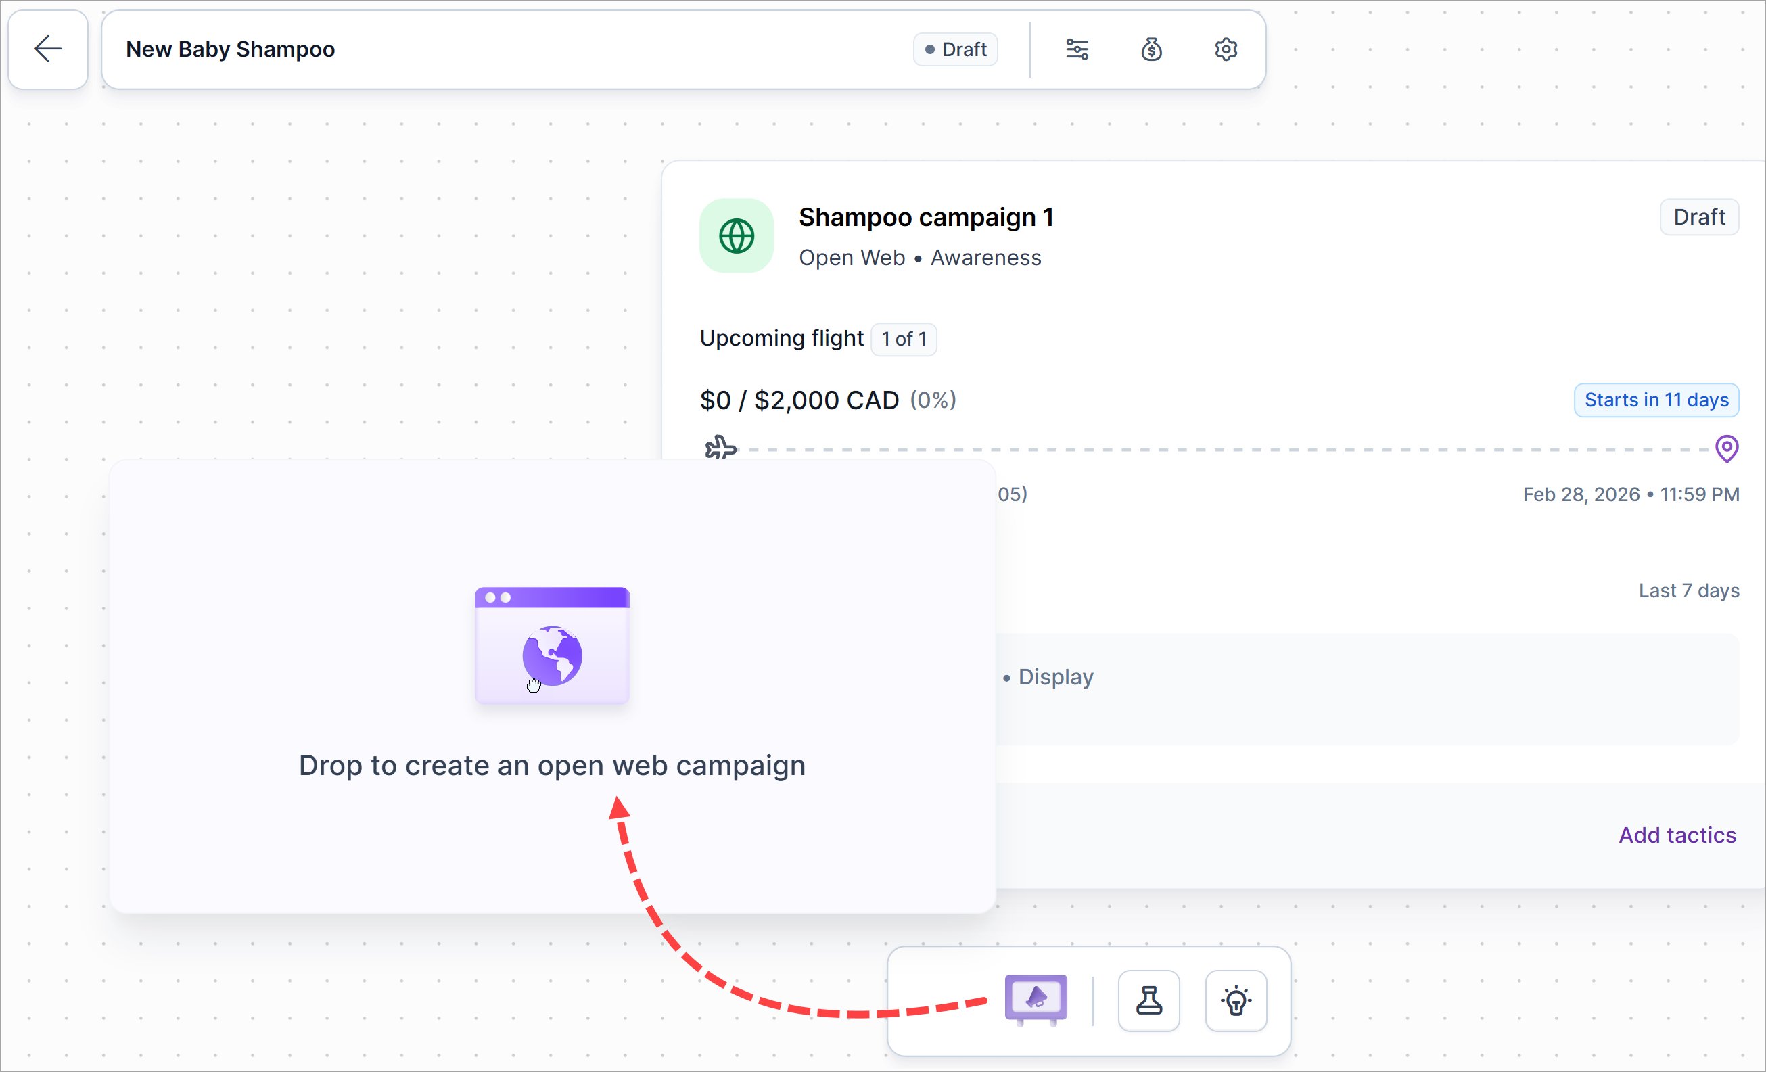Click the 1 of 1 flight counter
1766x1072 pixels.
[903, 339]
